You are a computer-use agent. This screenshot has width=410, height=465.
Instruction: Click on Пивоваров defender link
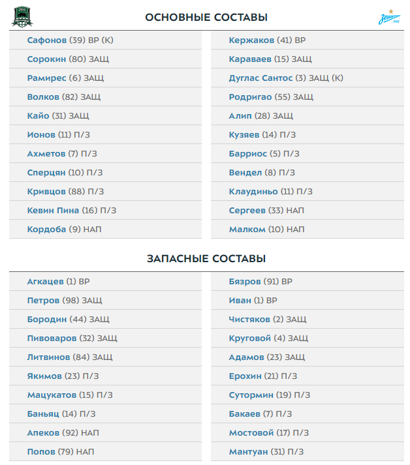pyautogui.click(x=52, y=338)
